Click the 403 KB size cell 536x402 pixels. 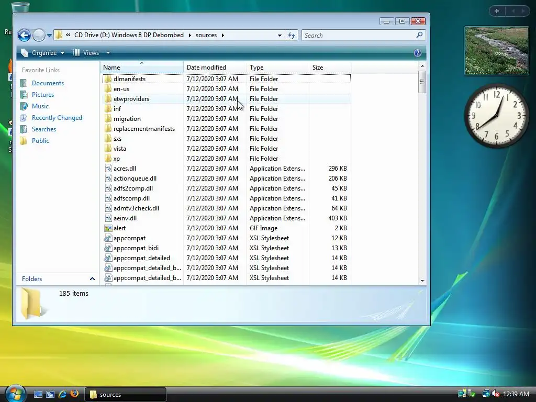click(x=338, y=218)
